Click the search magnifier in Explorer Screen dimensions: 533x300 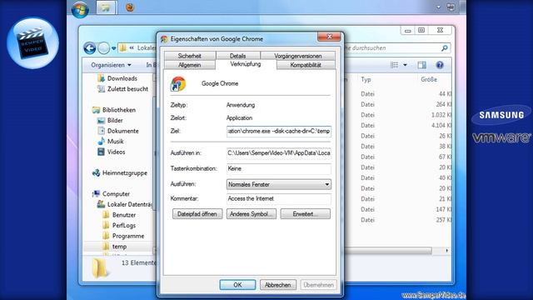pyautogui.click(x=444, y=48)
